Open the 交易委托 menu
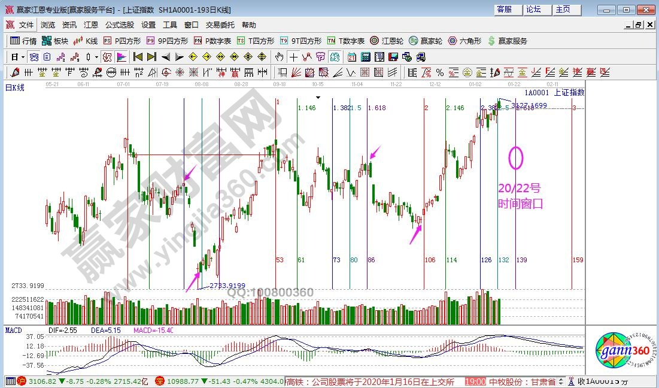659x388 pixels. point(220,25)
